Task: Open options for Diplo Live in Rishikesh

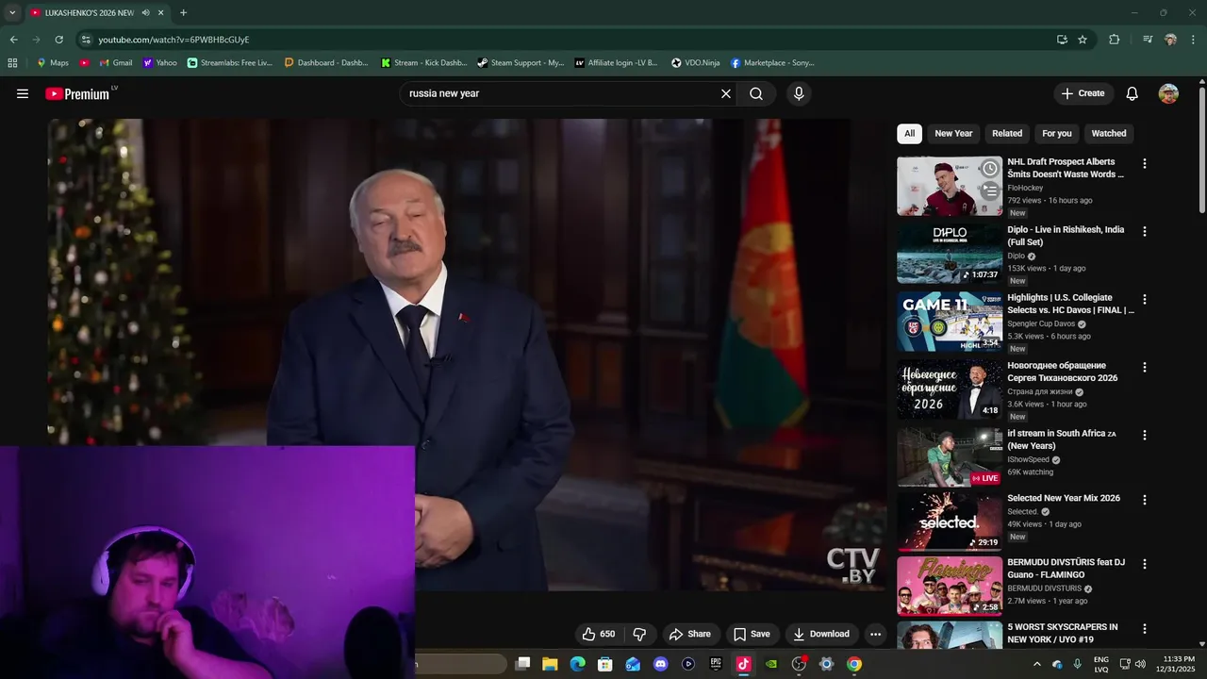Action: coord(1145,231)
